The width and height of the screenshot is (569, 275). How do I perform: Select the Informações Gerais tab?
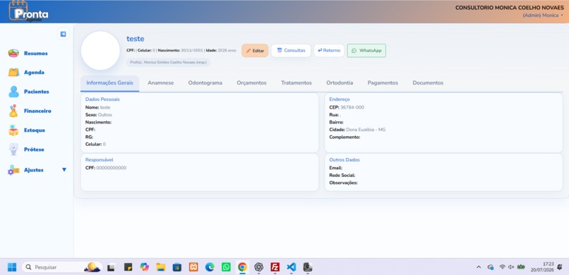pos(109,83)
